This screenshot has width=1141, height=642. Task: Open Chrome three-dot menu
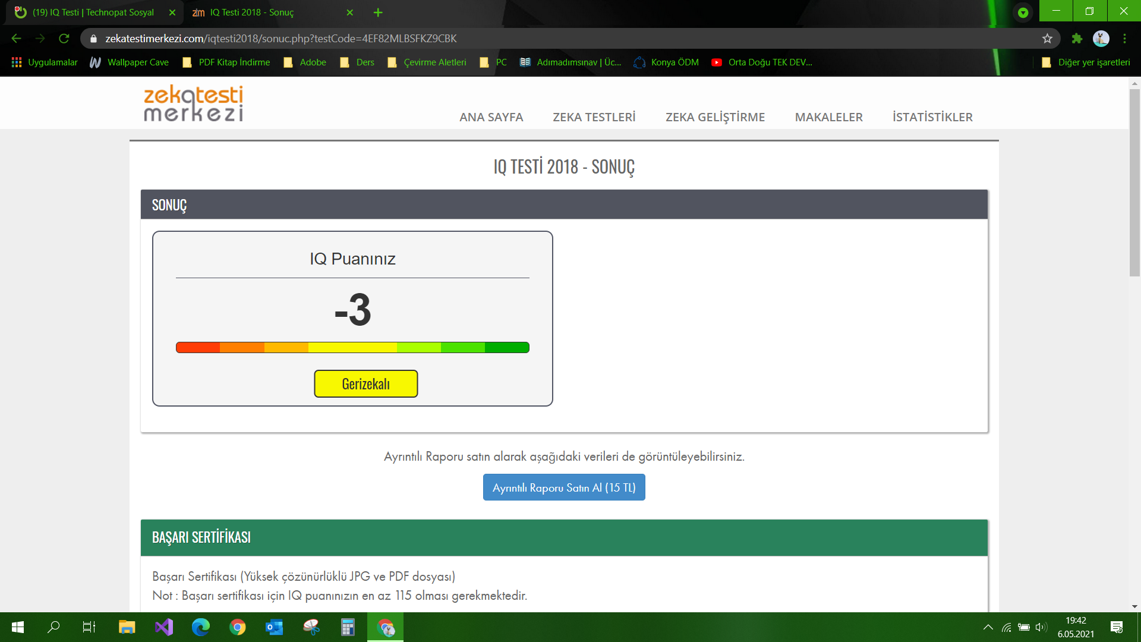coord(1124,39)
